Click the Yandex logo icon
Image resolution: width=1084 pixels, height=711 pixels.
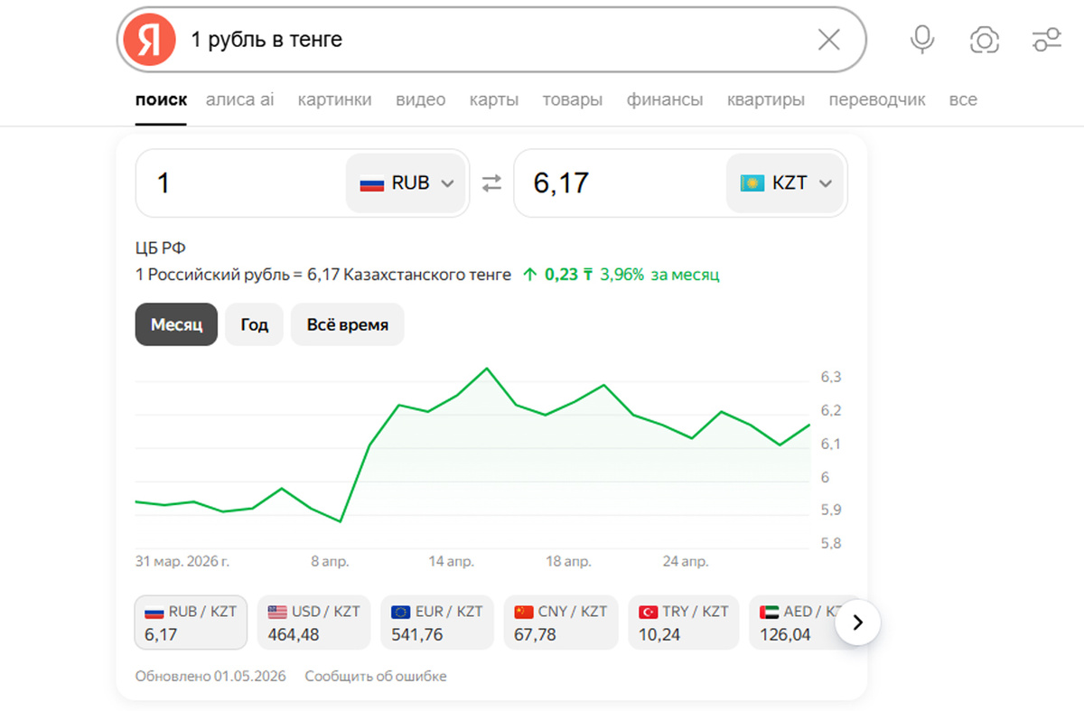coord(150,40)
